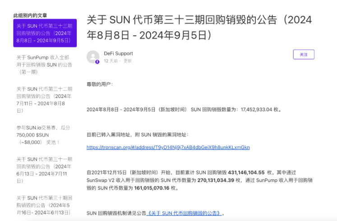Click the main article title 第三十三期回购销毁的公告
337x221 pixels.
(199, 28)
